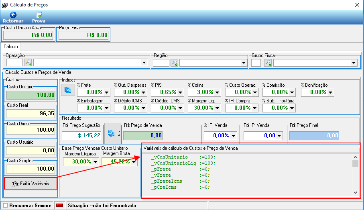This screenshot has width=364, height=210.
Task: Click the Custo Unitário value field
Action: point(31,95)
